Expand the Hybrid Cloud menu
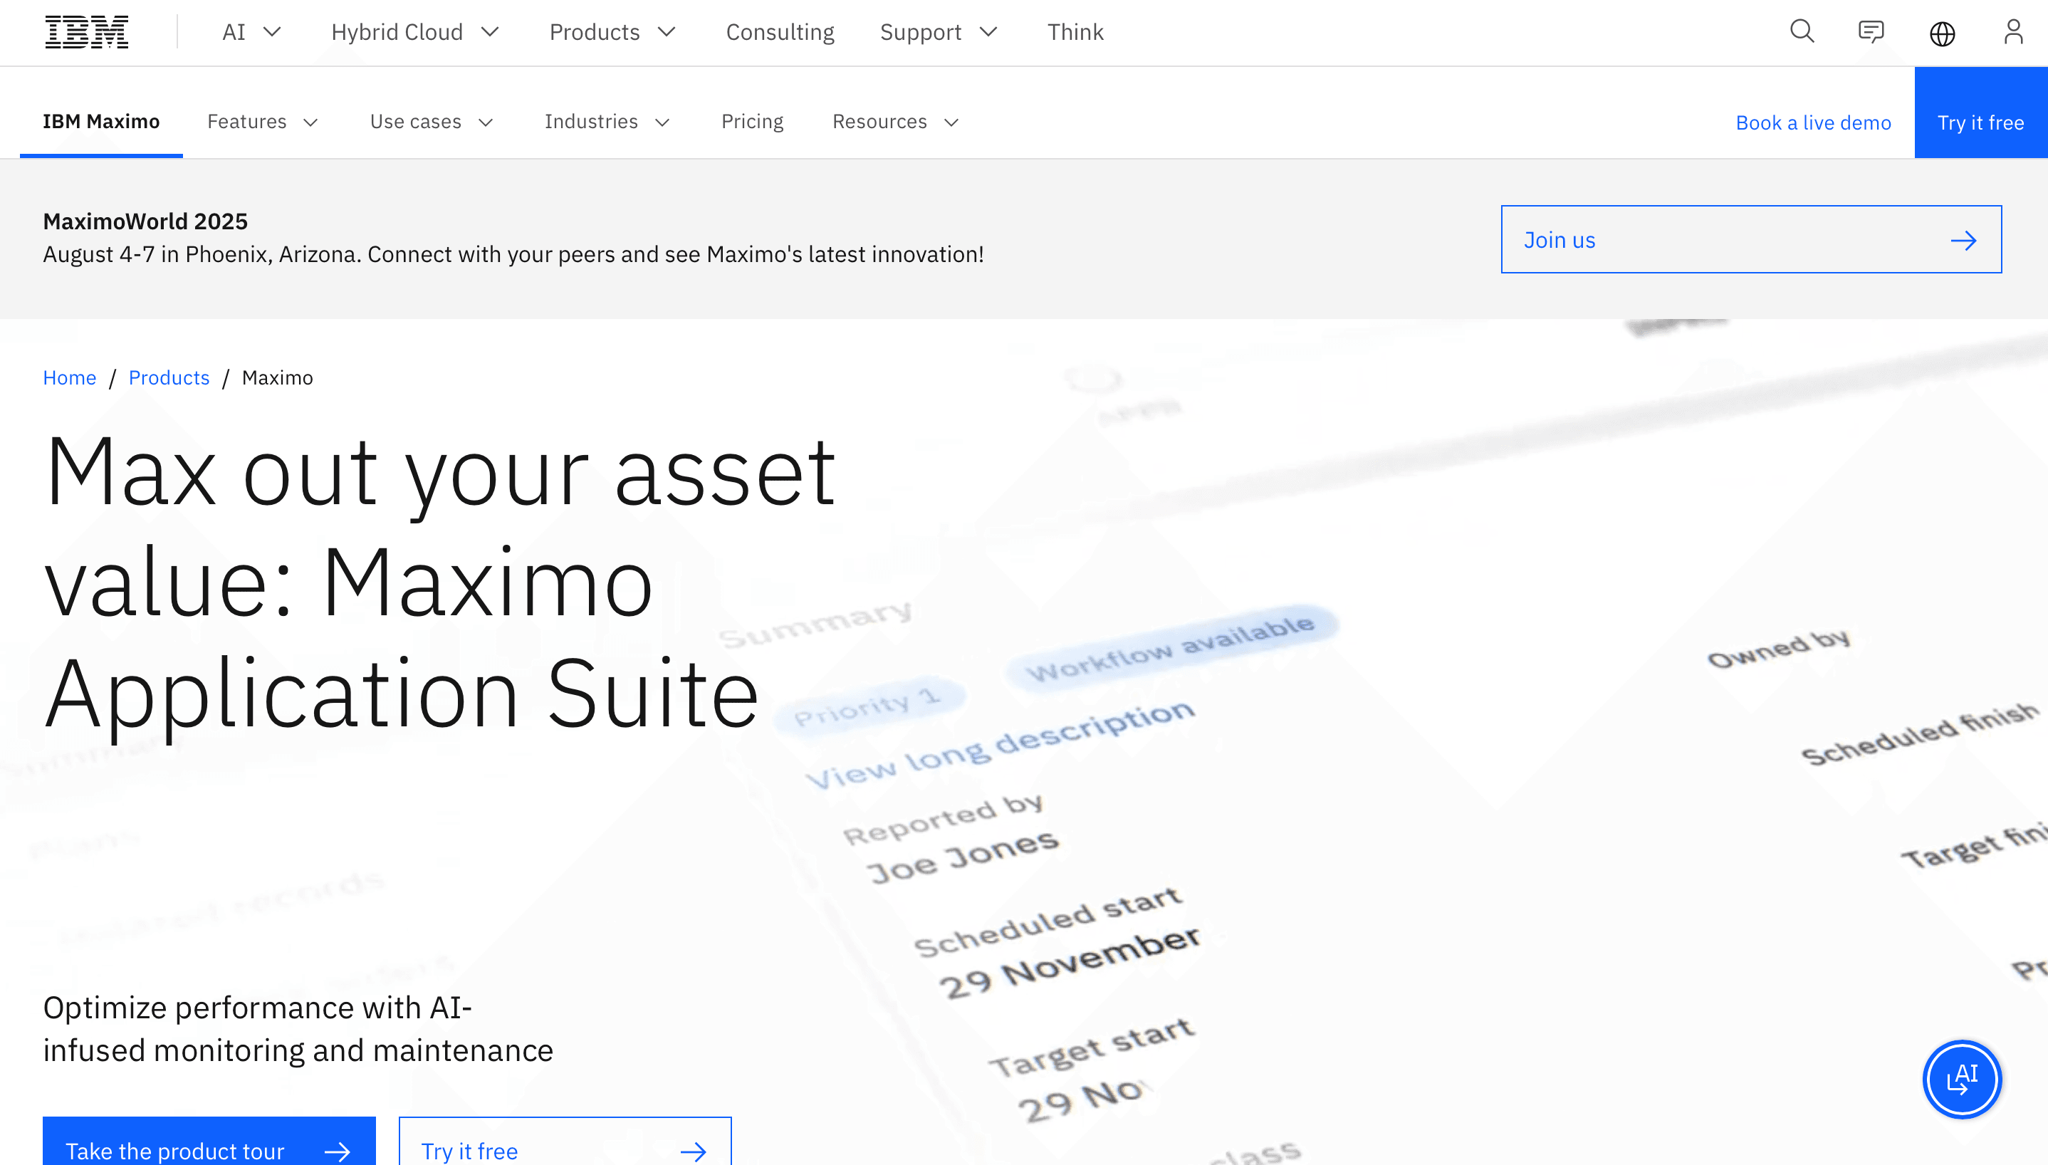 tap(415, 32)
